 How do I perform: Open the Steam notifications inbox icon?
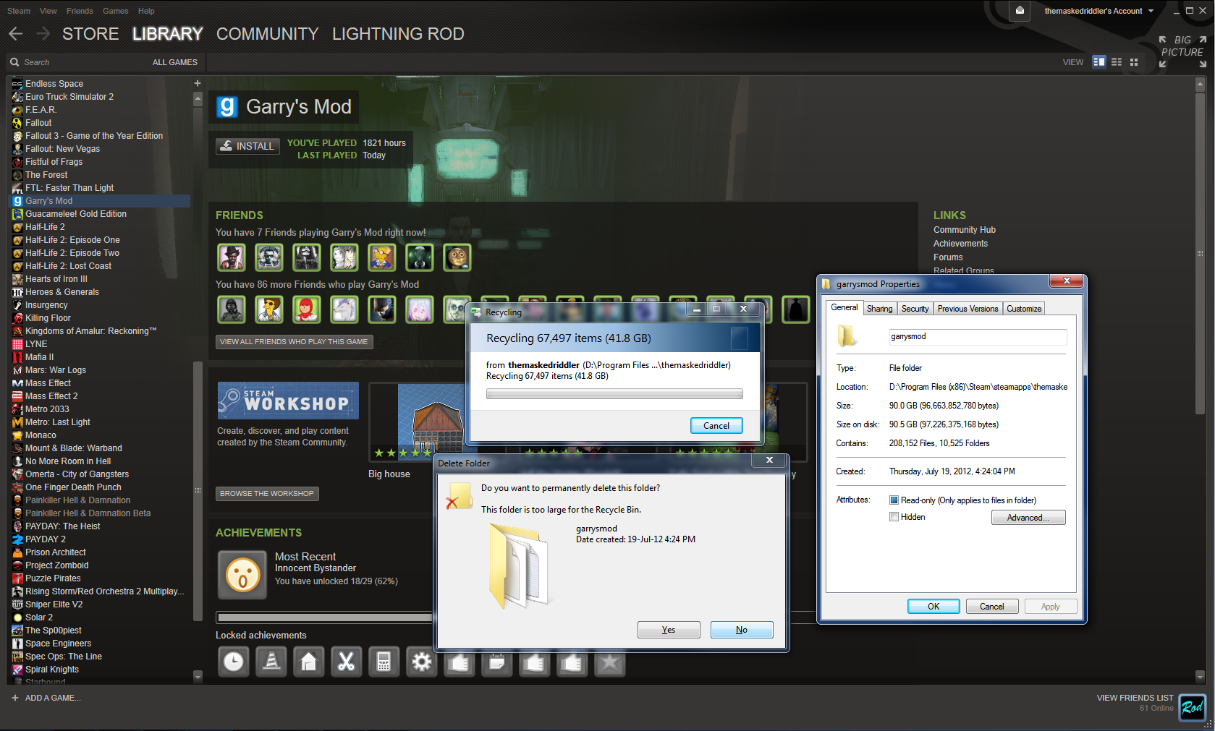[1020, 11]
